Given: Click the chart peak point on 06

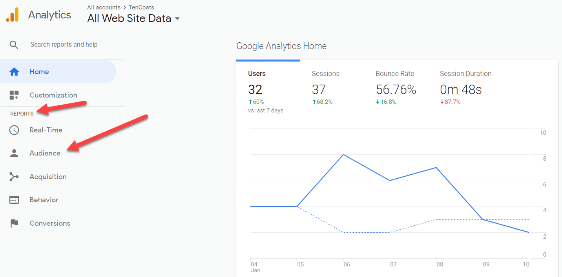Looking at the screenshot, I should (x=344, y=154).
